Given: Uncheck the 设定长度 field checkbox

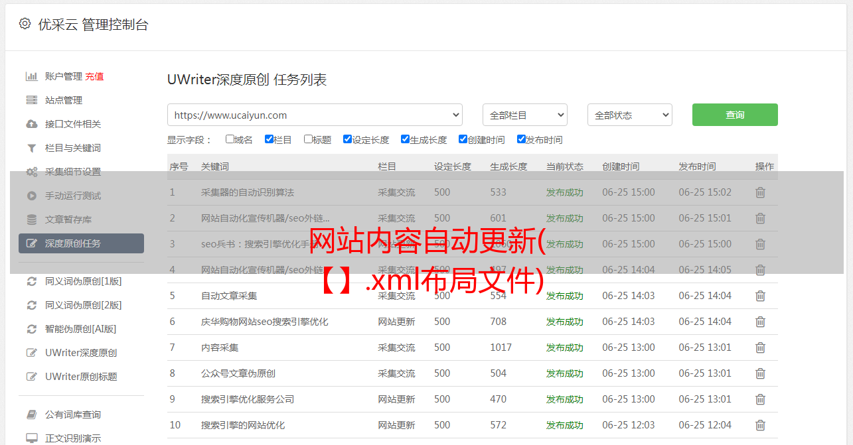Looking at the screenshot, I should [347, 139].
